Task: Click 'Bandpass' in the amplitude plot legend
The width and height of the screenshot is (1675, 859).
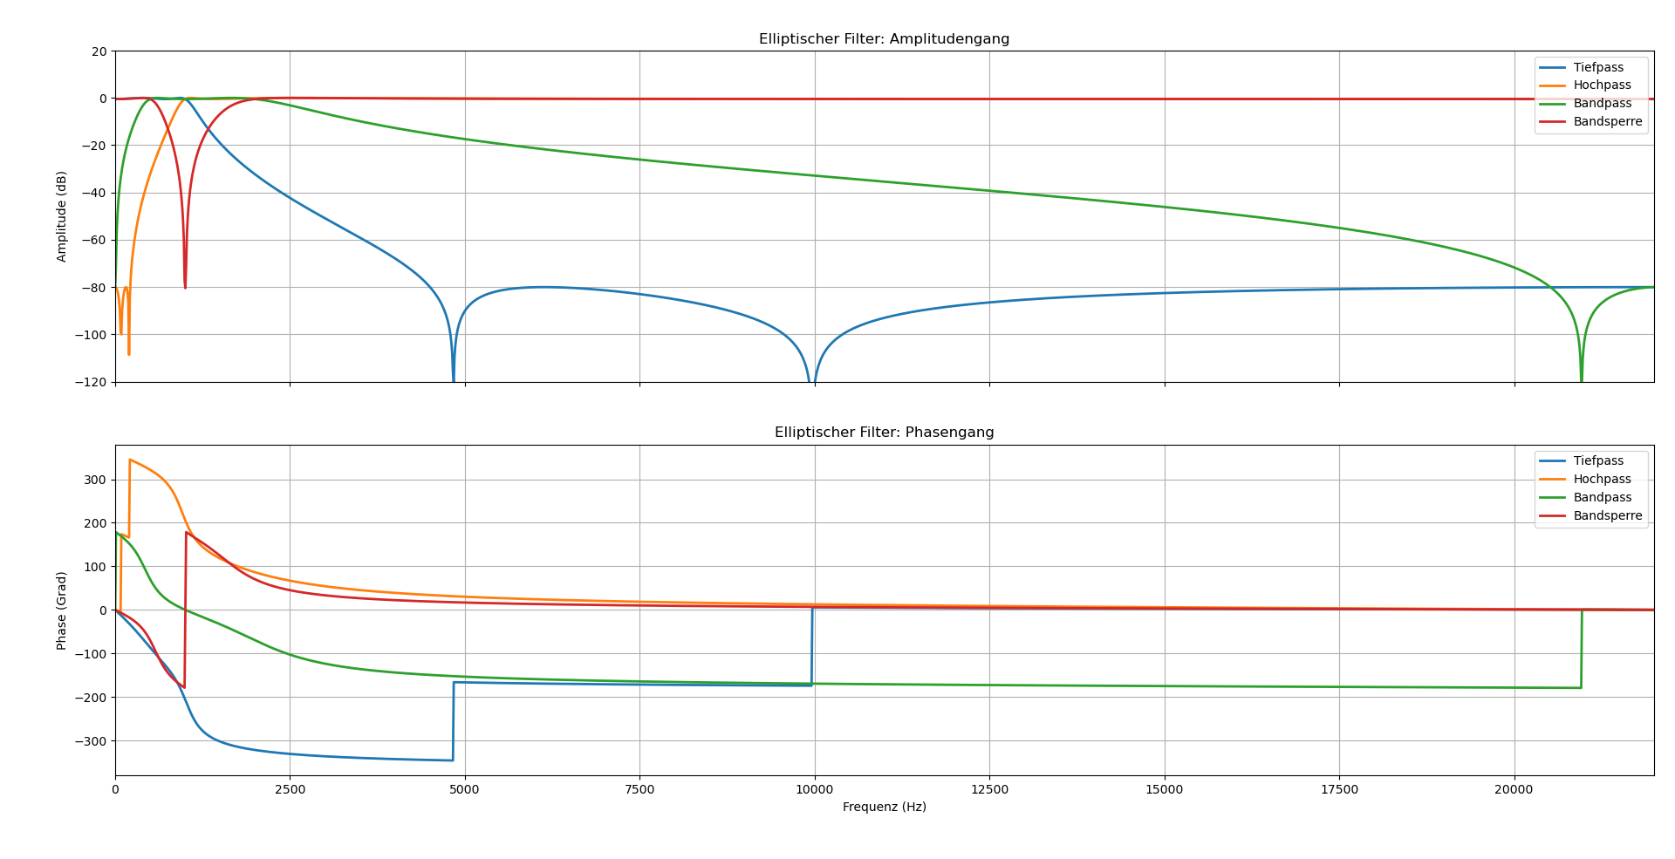Action: tap(1602, 104)
